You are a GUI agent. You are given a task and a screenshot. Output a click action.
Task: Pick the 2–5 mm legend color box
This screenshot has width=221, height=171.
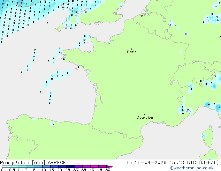click(30, 166)
